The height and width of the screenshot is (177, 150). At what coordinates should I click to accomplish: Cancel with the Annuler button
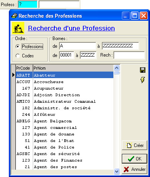135,169
